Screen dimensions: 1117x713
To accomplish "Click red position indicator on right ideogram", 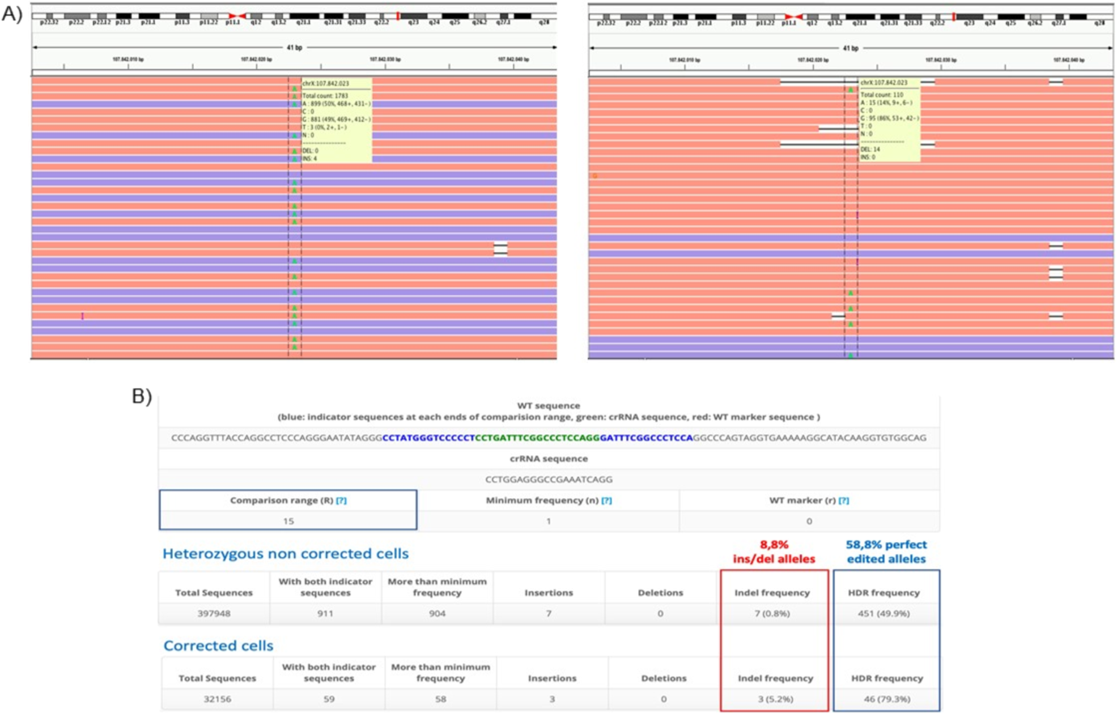I will point(954,17).
